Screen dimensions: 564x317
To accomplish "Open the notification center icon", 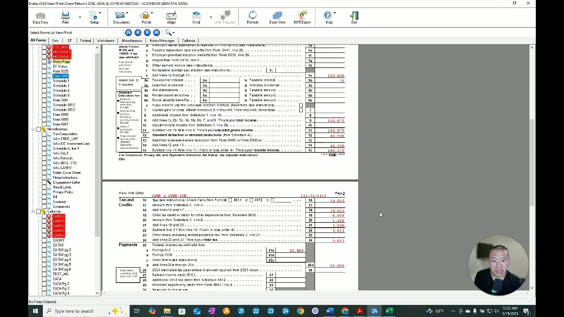I will point(527,311).
